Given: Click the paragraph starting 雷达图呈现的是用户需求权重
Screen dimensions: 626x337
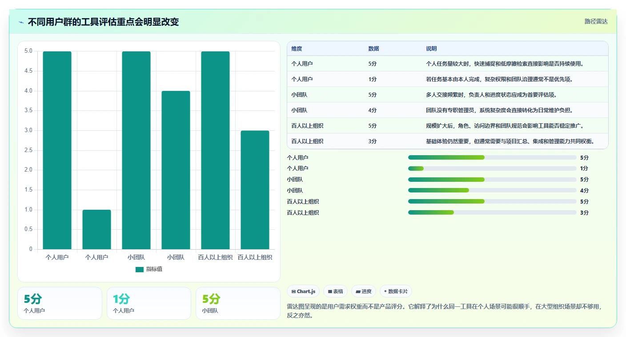Looking at the screenshot, I should pos(447,311).
